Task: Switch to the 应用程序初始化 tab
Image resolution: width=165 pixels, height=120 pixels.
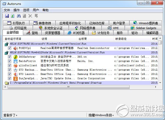Action: click(70, 23)
